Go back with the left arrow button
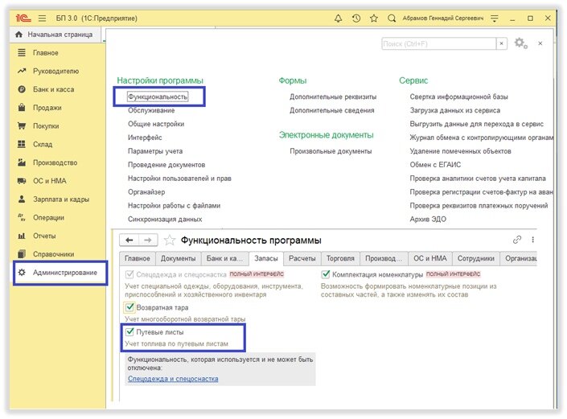This screenshot has width=567, height=419. [x=129, y=240]
